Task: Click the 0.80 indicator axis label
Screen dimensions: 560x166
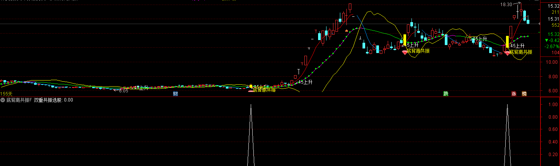Action: [x=552, y=117]
